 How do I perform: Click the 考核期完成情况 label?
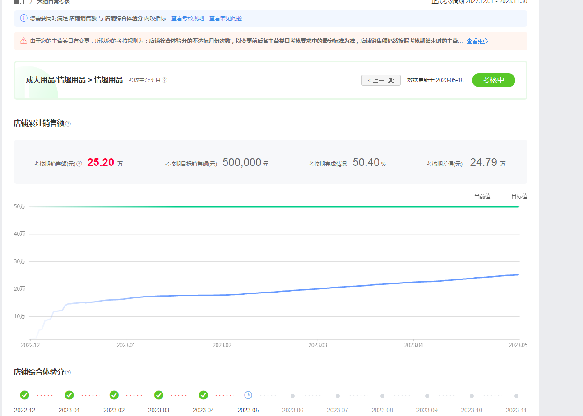[328, 164]
